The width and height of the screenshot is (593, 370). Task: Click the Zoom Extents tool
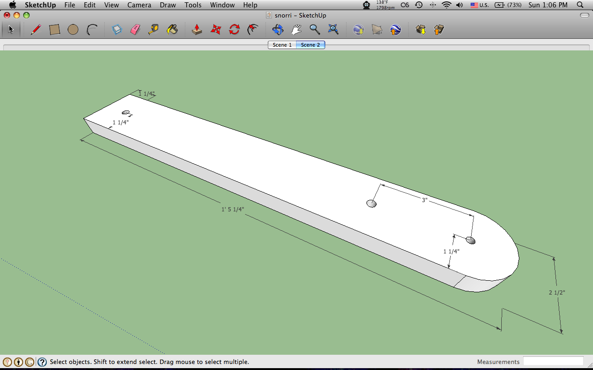point(333,30)
